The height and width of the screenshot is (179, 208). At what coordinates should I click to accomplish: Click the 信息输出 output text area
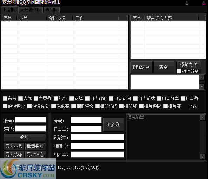[x=163, y=137]
